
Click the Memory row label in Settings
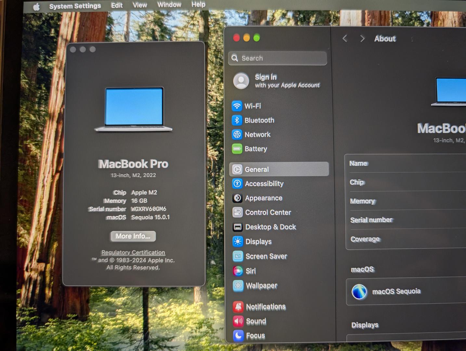[362, 201]
